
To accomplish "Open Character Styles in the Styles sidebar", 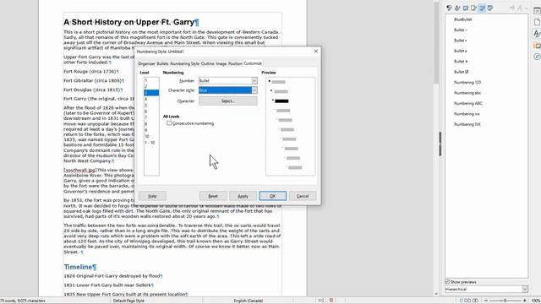I will [457, 8].
